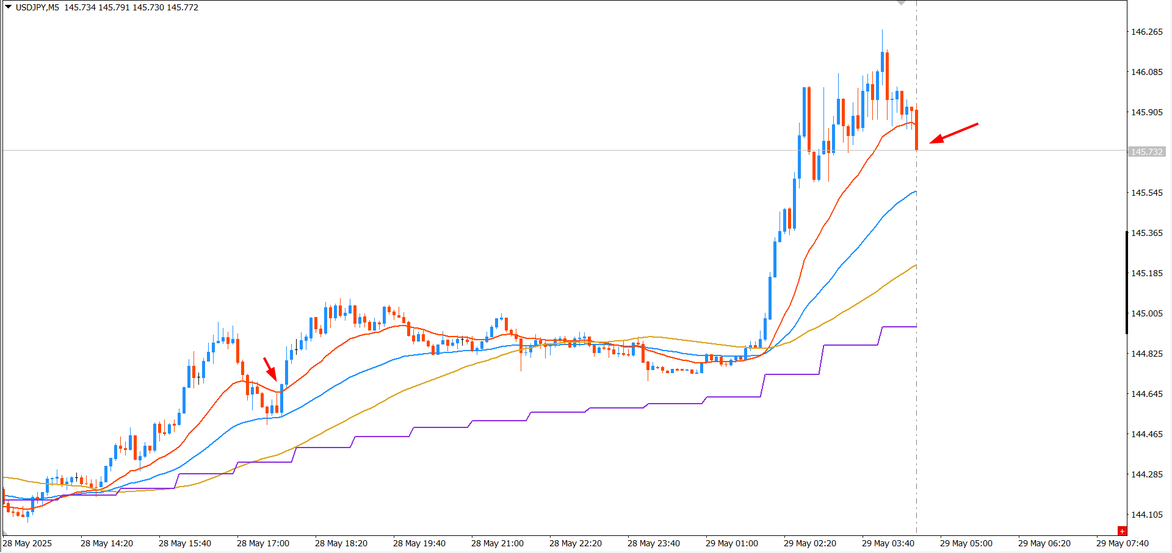Select the small red arrow near 17:00
Viewport: 1172px width, 553px height.
(x=270, y=369)
